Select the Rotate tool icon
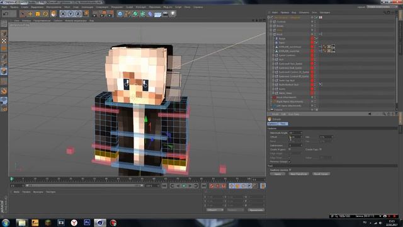Viewport: 403px width, 227px height. click(x=45, y=14)
